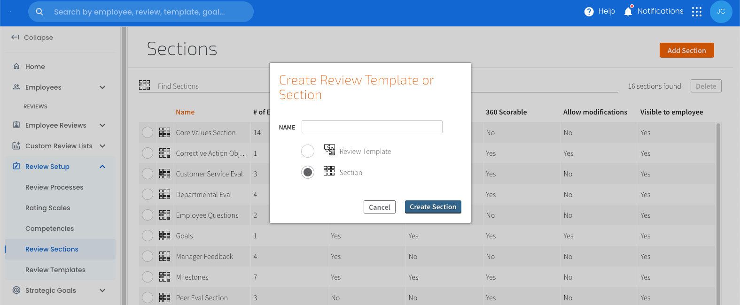Click the 360 Scorable column header
740x305 pixels.
point(506,112)
